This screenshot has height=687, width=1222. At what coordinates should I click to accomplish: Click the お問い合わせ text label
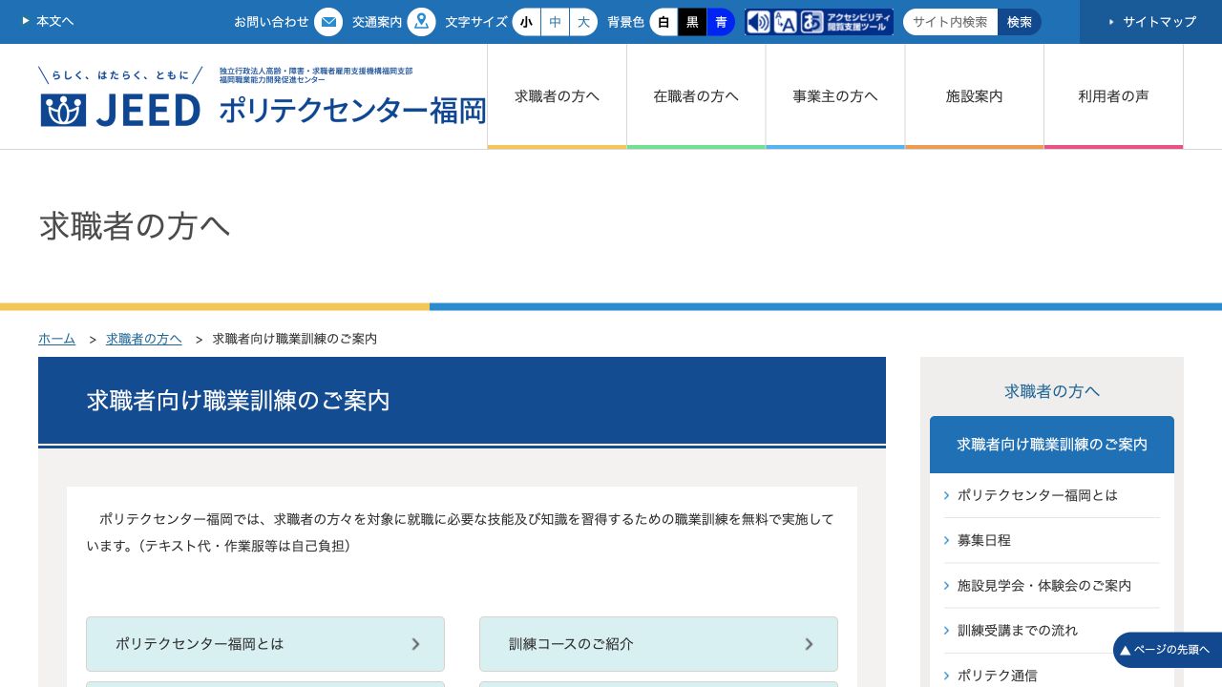click(x=271, y=22)
